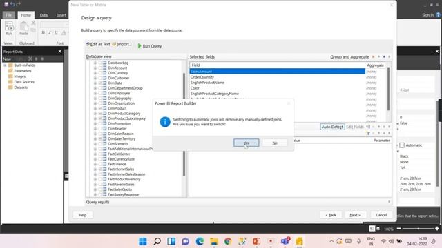This screenshot has height=248, width=442.
Task: Uncheck the DimProduct table checkbox
Action: click(x=100, y=108)
